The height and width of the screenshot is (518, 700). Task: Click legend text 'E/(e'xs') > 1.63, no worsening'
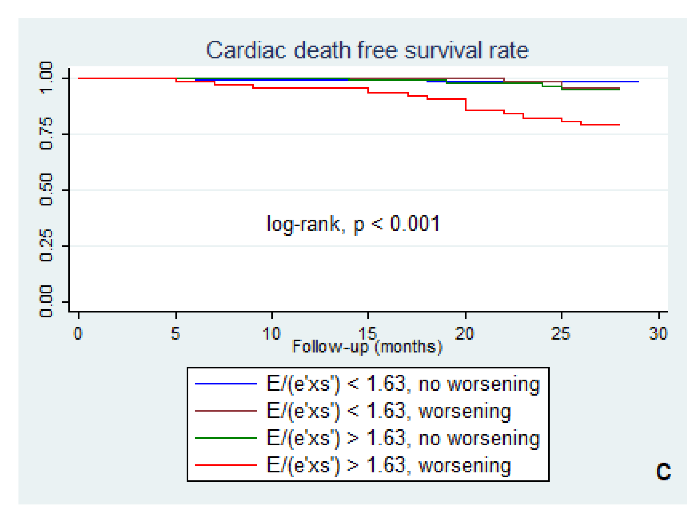click(403, 438)
